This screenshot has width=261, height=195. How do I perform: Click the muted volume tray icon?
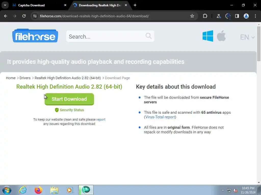click(x=235, y=190)
